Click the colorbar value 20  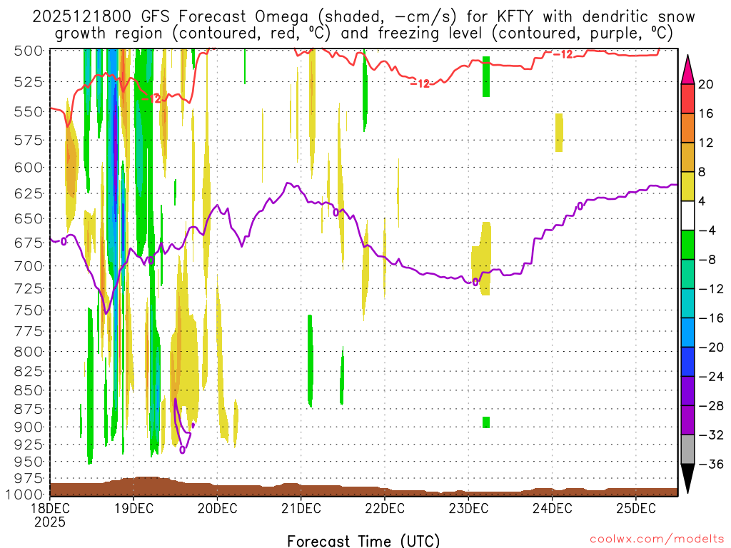(706, 84)
